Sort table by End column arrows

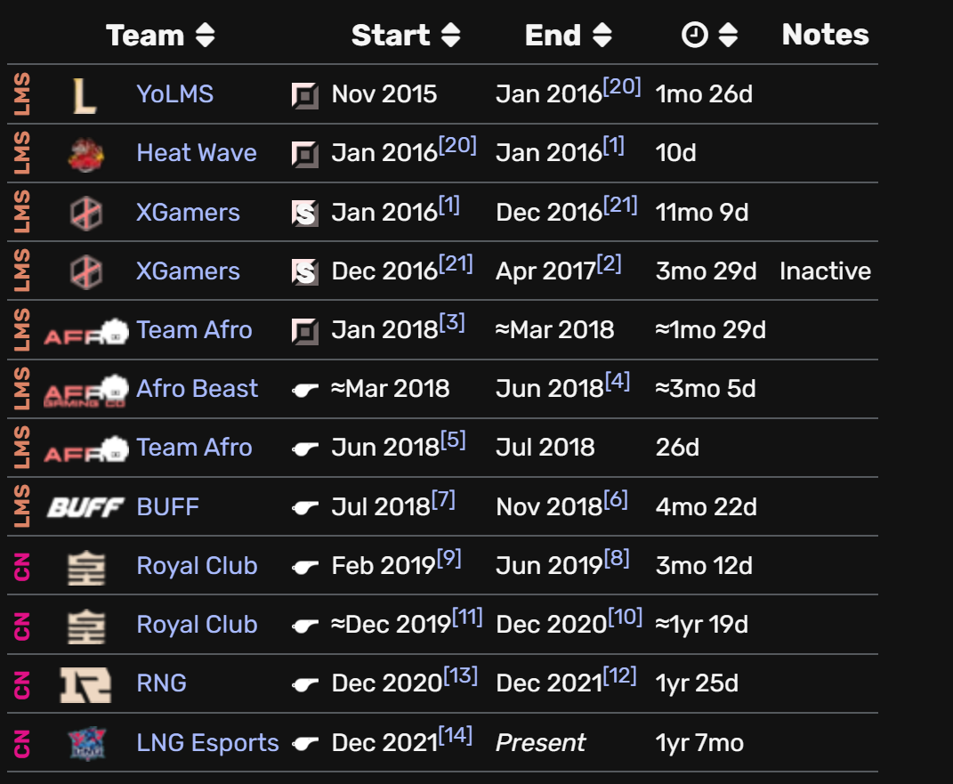tap(602, 36)
